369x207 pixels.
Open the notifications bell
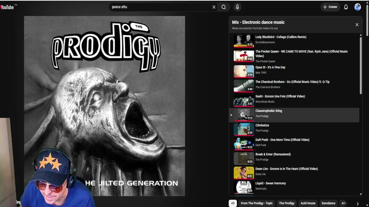346,7
